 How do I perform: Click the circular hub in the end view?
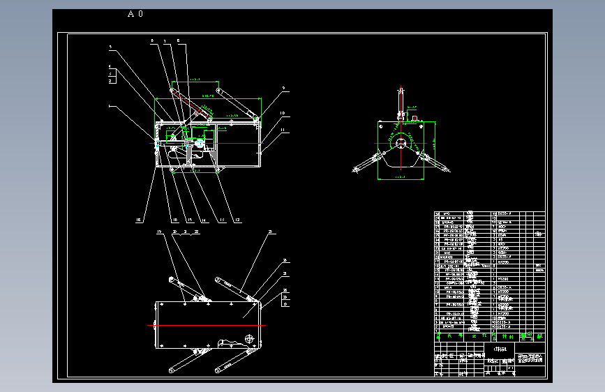[401, 144]
